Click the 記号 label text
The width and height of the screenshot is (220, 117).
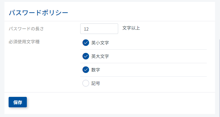point(96,83)
